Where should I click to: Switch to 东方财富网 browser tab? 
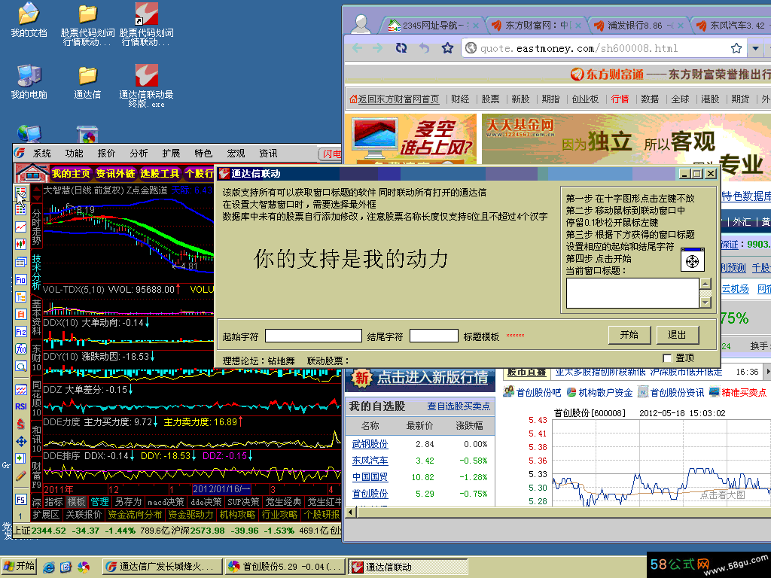pyautogui.click(x=535, y=25)
